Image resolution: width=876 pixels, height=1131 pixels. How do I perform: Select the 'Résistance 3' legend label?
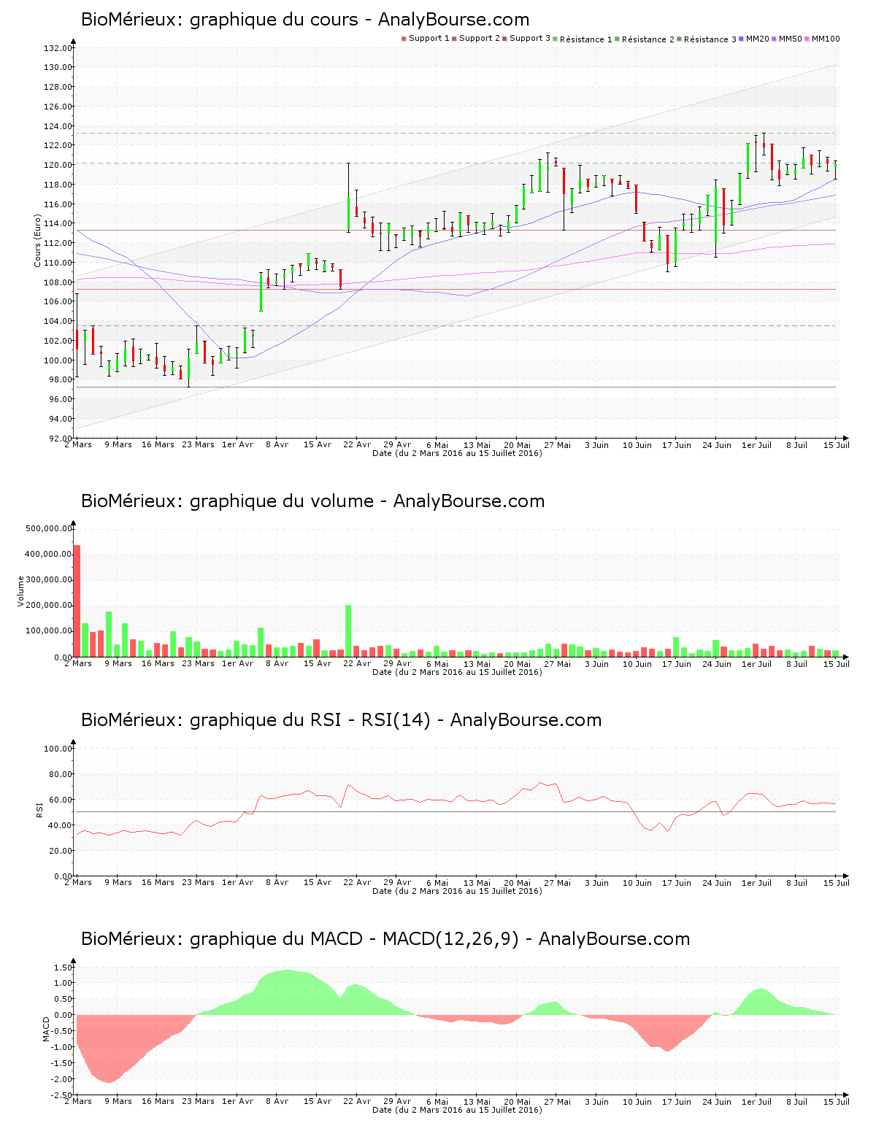click(710, 39)
